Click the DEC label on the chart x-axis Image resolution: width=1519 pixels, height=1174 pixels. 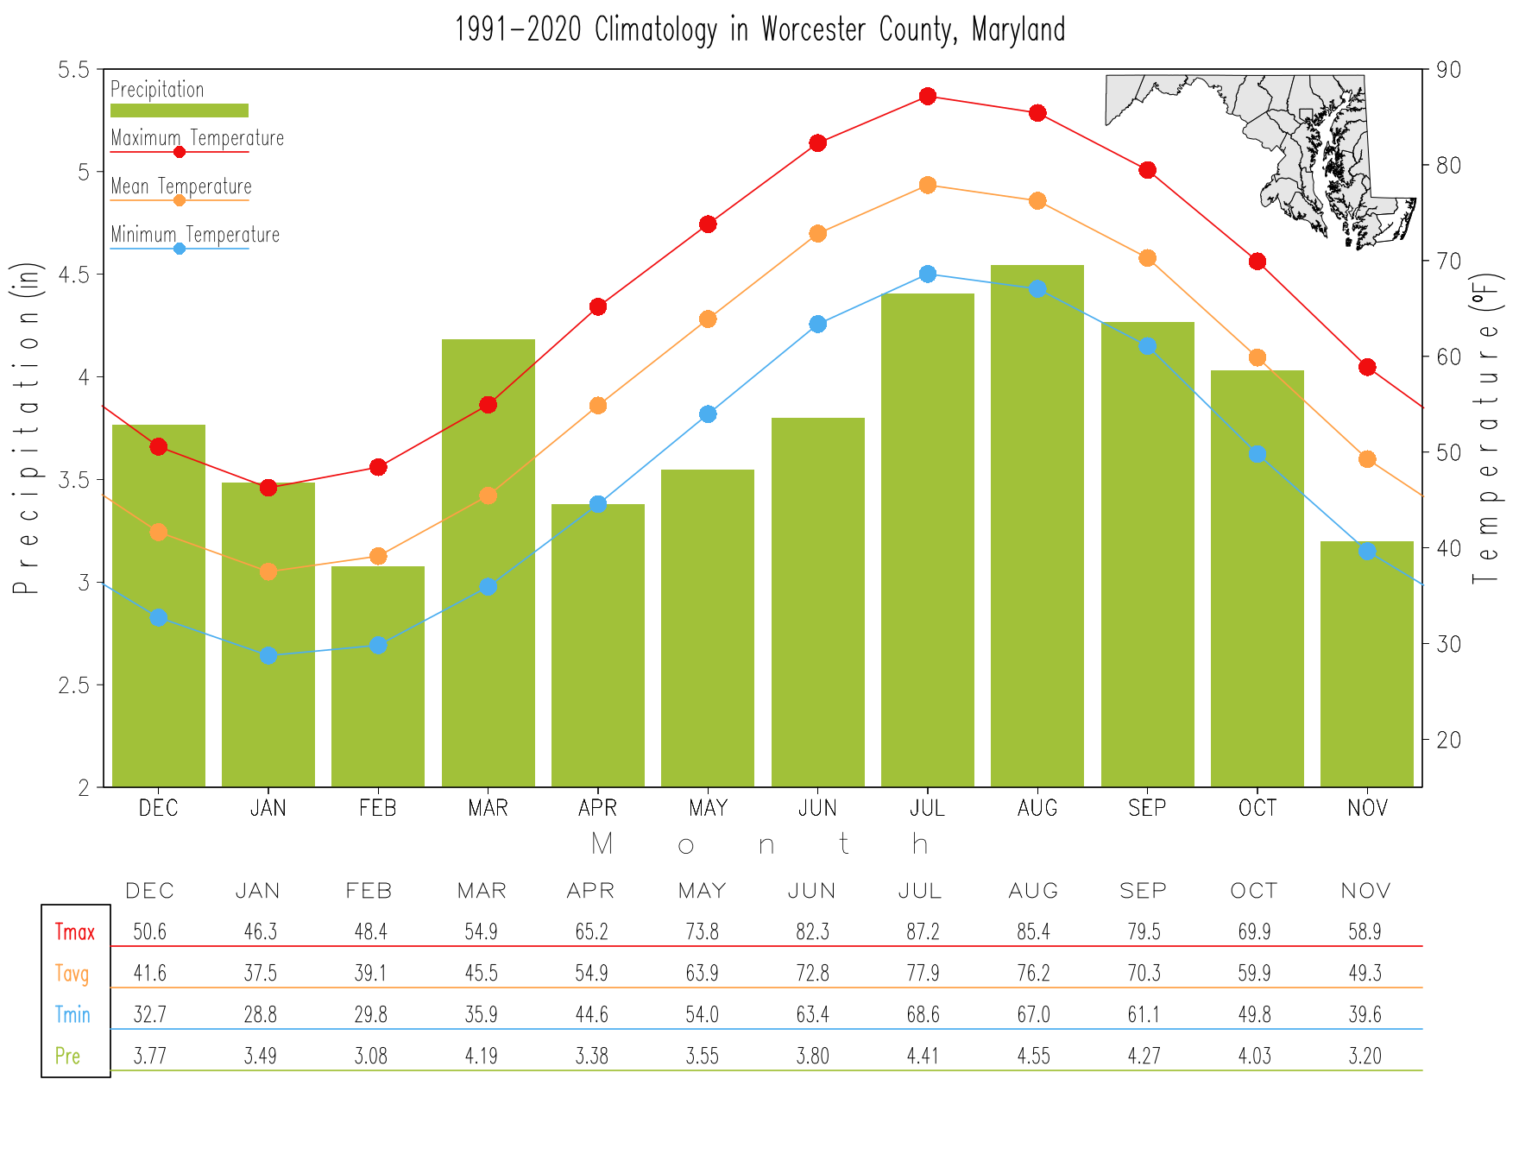click(159, 808)
